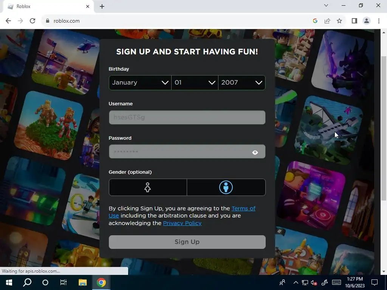Open Cortana circle icon
387x290 pixels.
pyautogui.click(x=45, y=282)
